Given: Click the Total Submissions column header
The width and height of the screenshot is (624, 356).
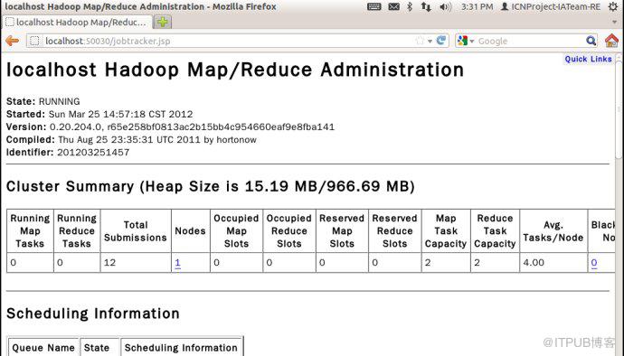Looking at the screenshot, I should [136, 231].
